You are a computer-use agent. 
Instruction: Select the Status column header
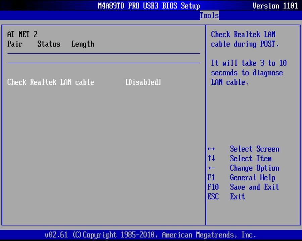point(49,44)
